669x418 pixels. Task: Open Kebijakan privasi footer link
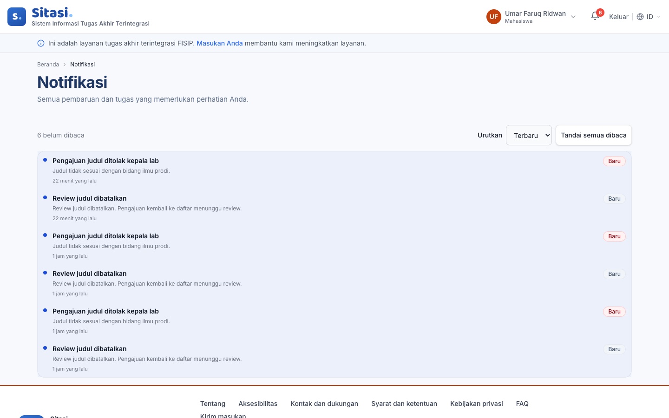(x=477, y=404)
